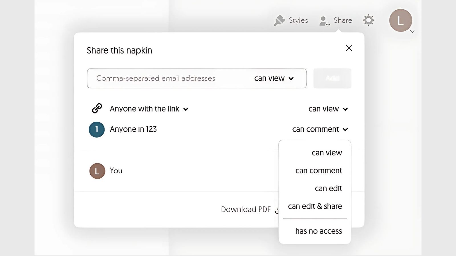The height and width of the screenshot is (256, 456).
Task: Click the profile avatar L at top right
Action: click(400, 20)
